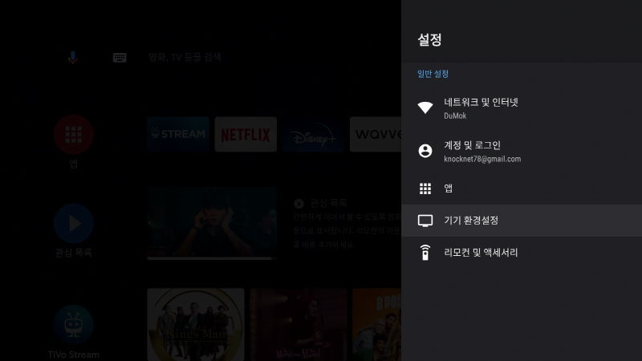Open the Apps (앱) settings entry
Screen dimensions: 642x361
522,189
